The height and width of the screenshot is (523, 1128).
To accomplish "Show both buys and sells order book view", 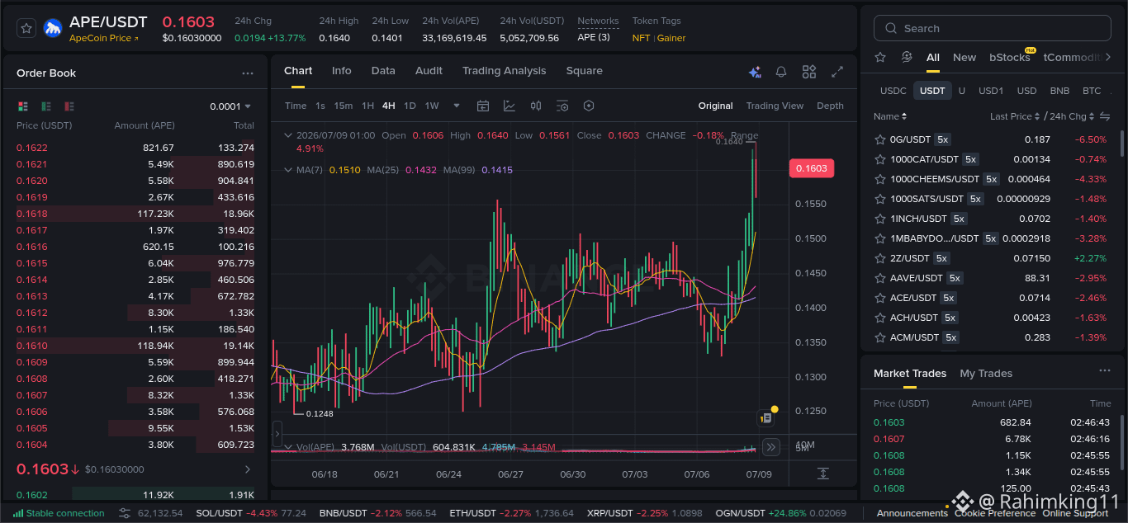I will 23,106.
